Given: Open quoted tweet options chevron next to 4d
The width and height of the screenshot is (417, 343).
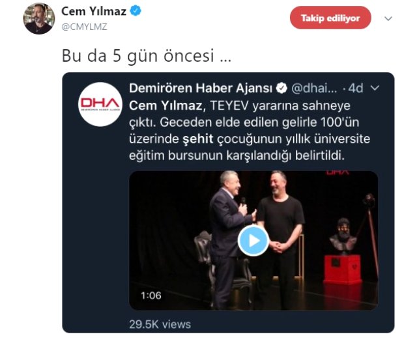Looking at the screenshot, I should 375,88.
